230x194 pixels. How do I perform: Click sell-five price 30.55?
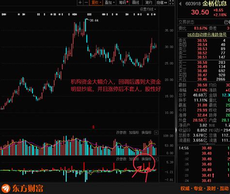[202, 40]
